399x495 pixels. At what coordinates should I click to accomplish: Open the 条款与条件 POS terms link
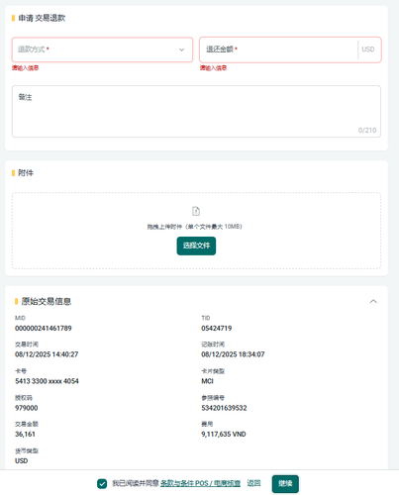[200, 483]
